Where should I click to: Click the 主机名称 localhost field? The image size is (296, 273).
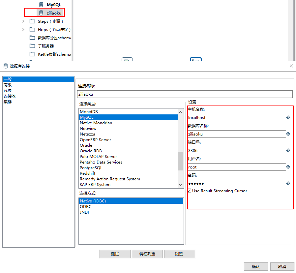tap(237, 117)
